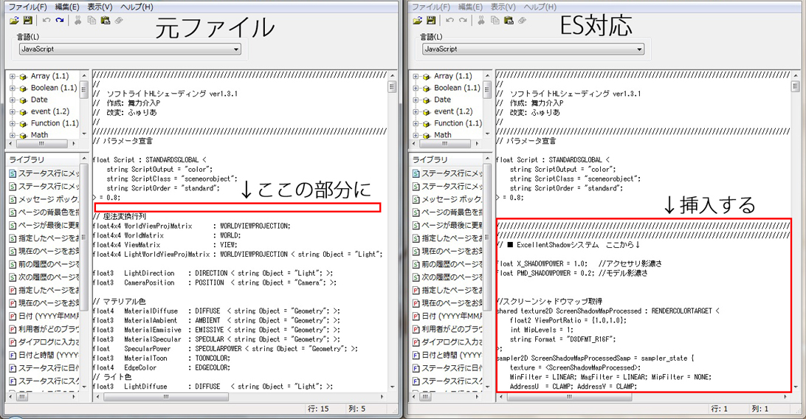
Task: Click the P icon beside ダイアログに入力さ in right window
Action: pyautogui.click(x=416, y=342)
